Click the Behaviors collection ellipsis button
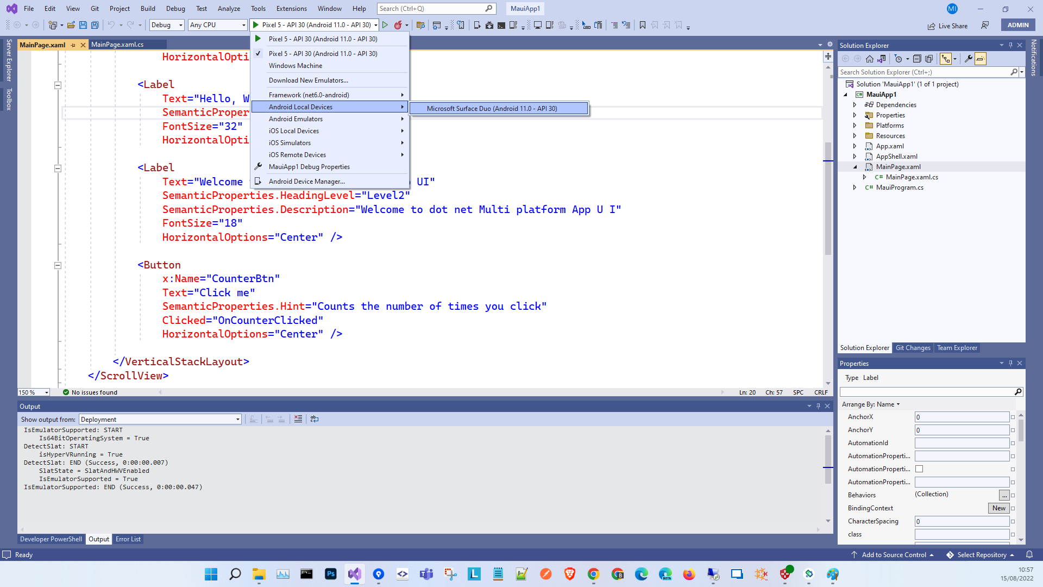1043x587 pixels. pyautogui.click(x=1004, y=495)
